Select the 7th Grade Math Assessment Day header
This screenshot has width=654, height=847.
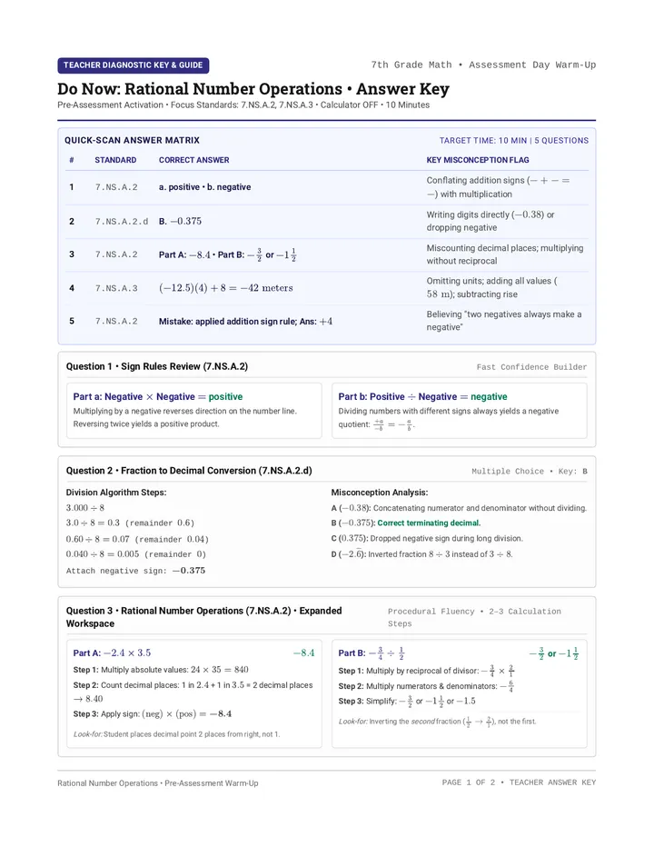pos(483,65)
